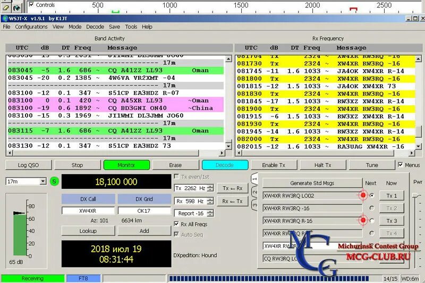Toggle the Auto Seq checkbox
Viewport: 425px width, 283px height.
[176, 234]
